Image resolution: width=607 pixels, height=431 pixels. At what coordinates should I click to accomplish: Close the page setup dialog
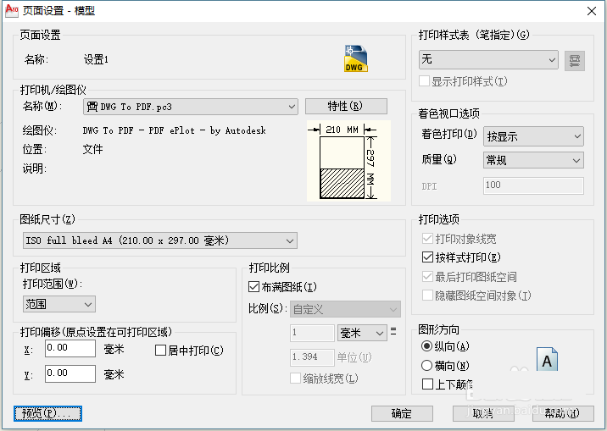591,11
